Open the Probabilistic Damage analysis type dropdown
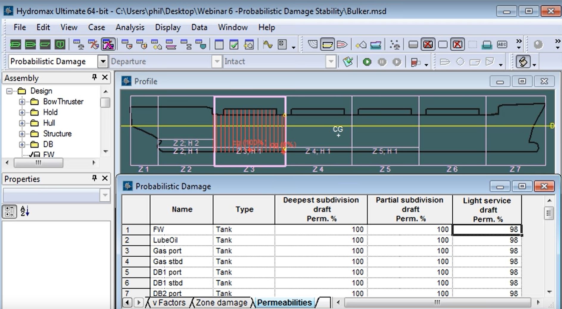 tap(103, 62)
